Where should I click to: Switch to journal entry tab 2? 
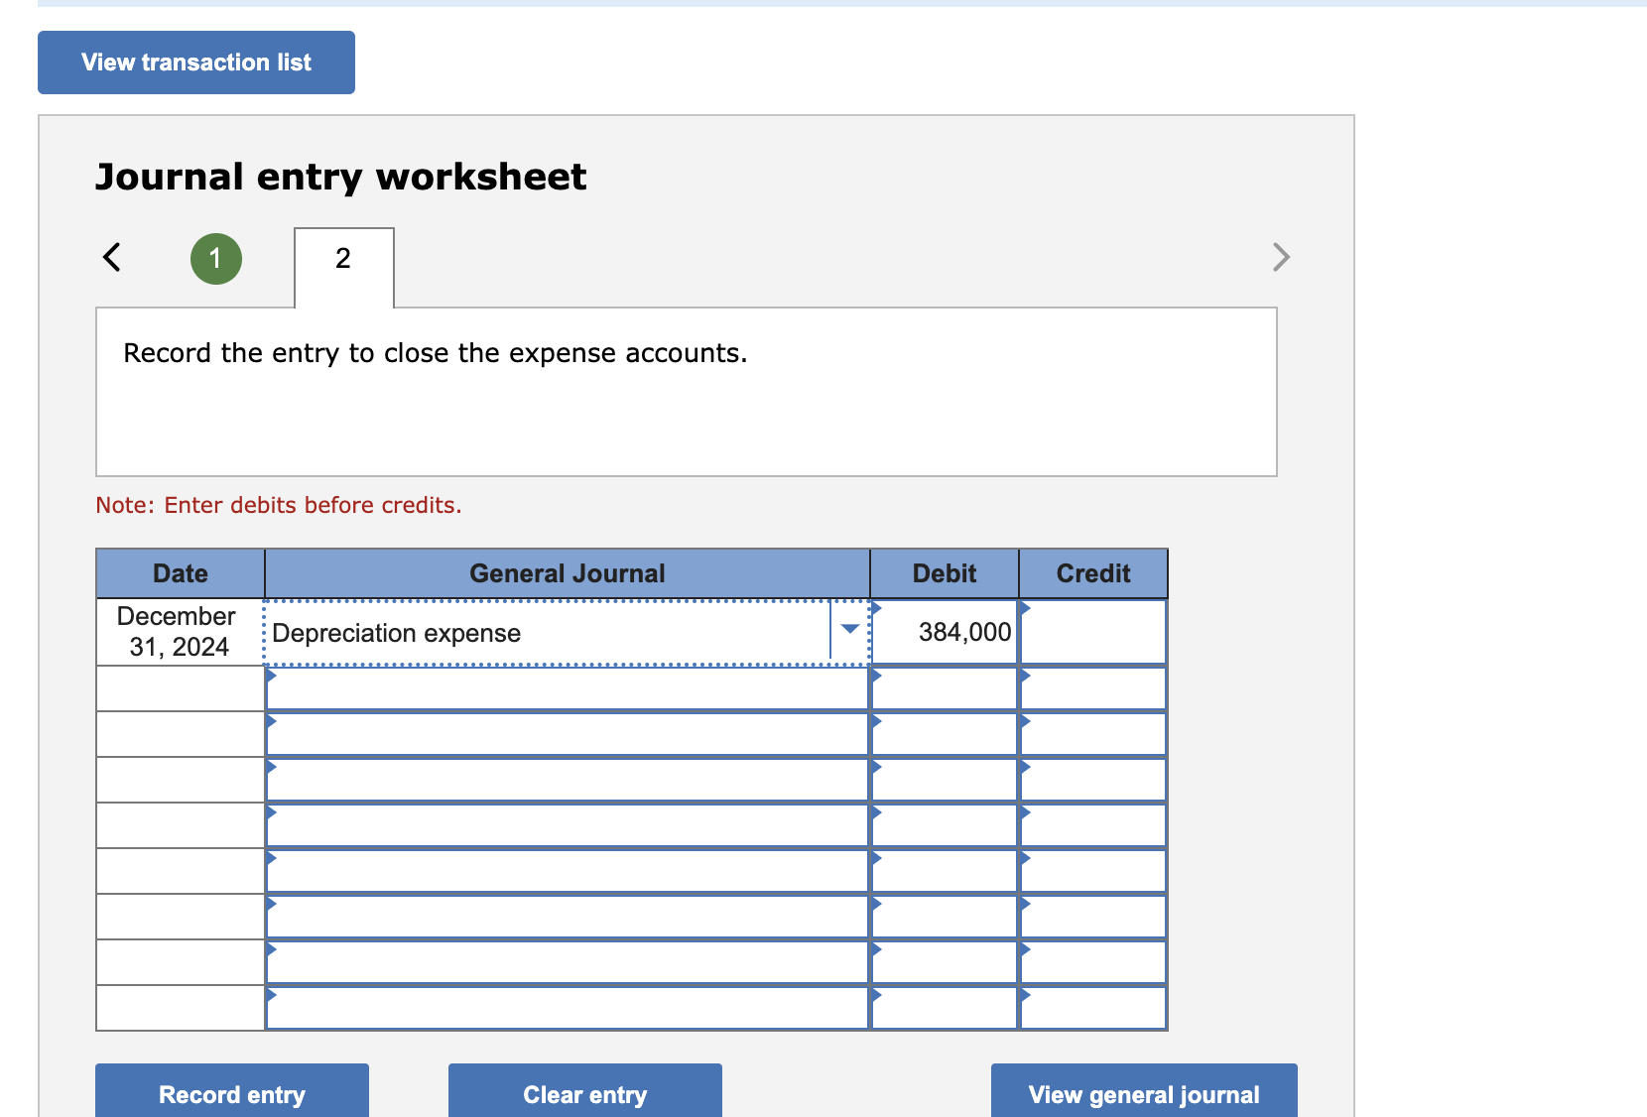click(x=342, y=258)
